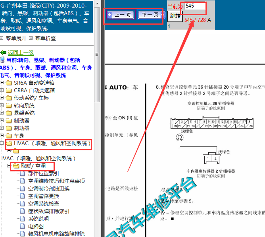Open CR8A 自动变速箱 folder

34,90
